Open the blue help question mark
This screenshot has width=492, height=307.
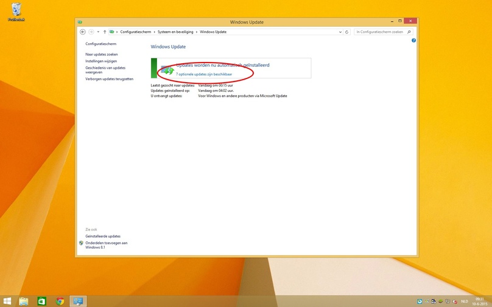(413, 40)
